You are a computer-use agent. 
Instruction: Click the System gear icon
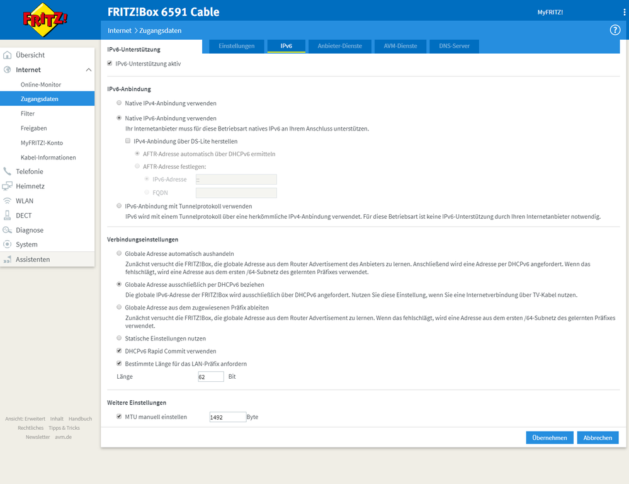(x=7, y=245)
